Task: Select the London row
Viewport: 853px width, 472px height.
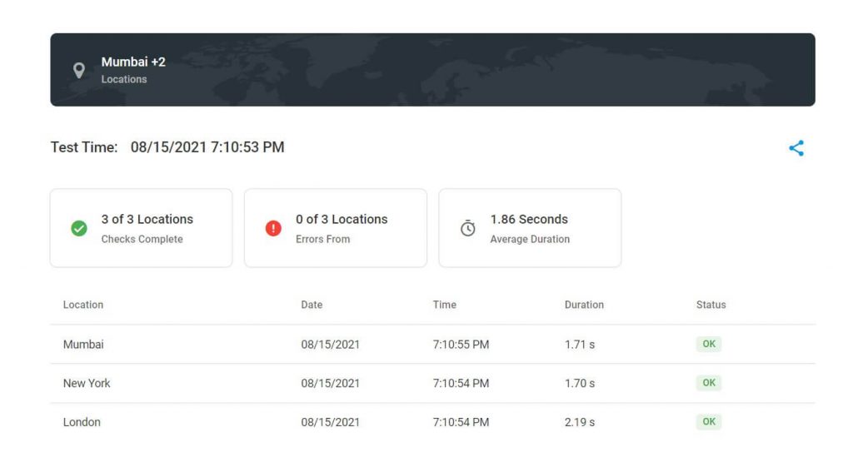Action: pos(82,422)
